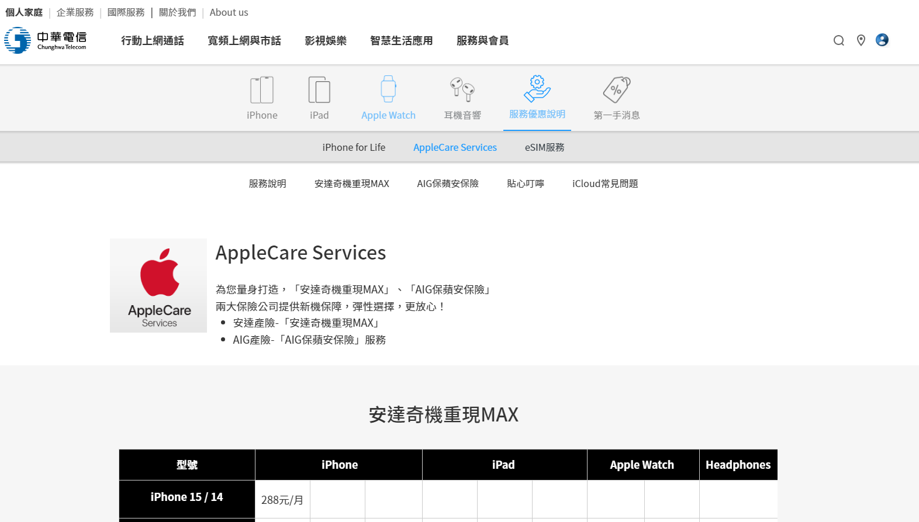Open the search magnifier icon
This screenshot has height=522, width=919.
click(x=838, y=40)
